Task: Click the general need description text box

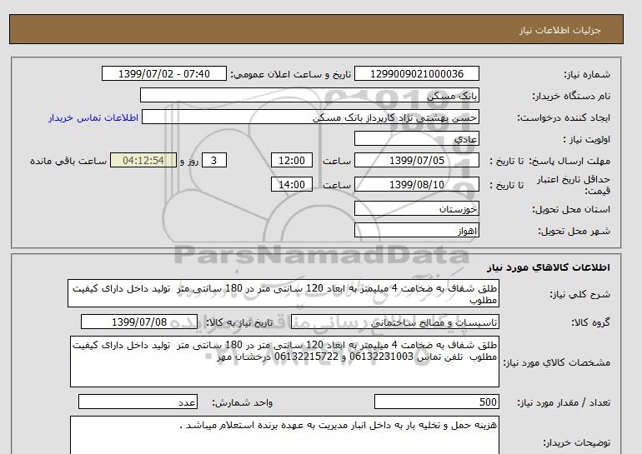Action: coord(283,293)
